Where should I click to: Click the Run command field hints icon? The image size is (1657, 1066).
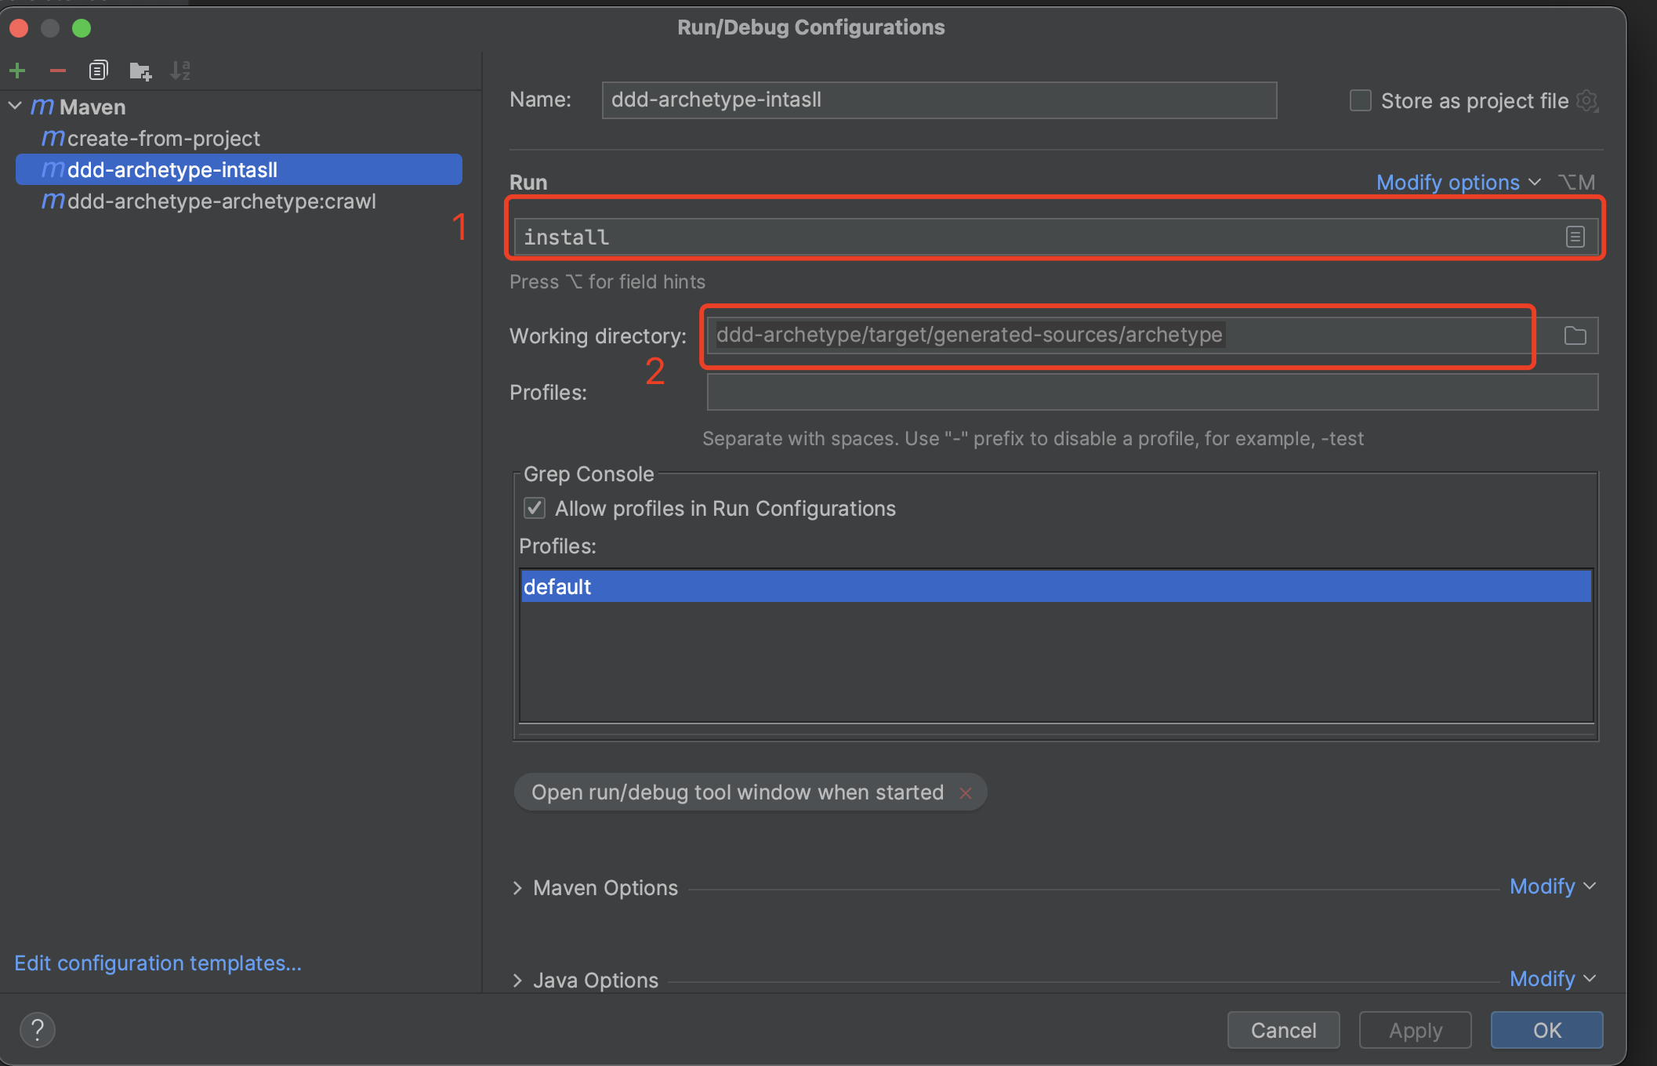pyautogui.click(x=1575, y=237)
